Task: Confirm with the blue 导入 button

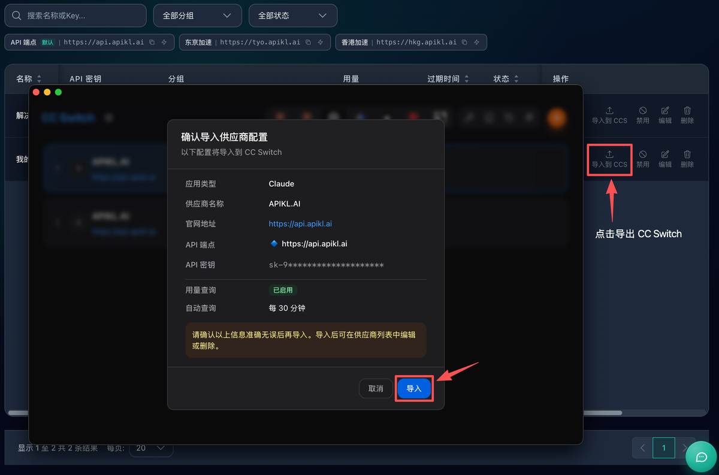Action: click(414, 389)
